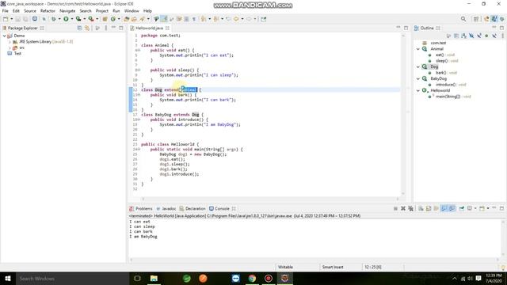
Task: Click the Debug bug icon in toolbar
Action: [x=54, y=19]
